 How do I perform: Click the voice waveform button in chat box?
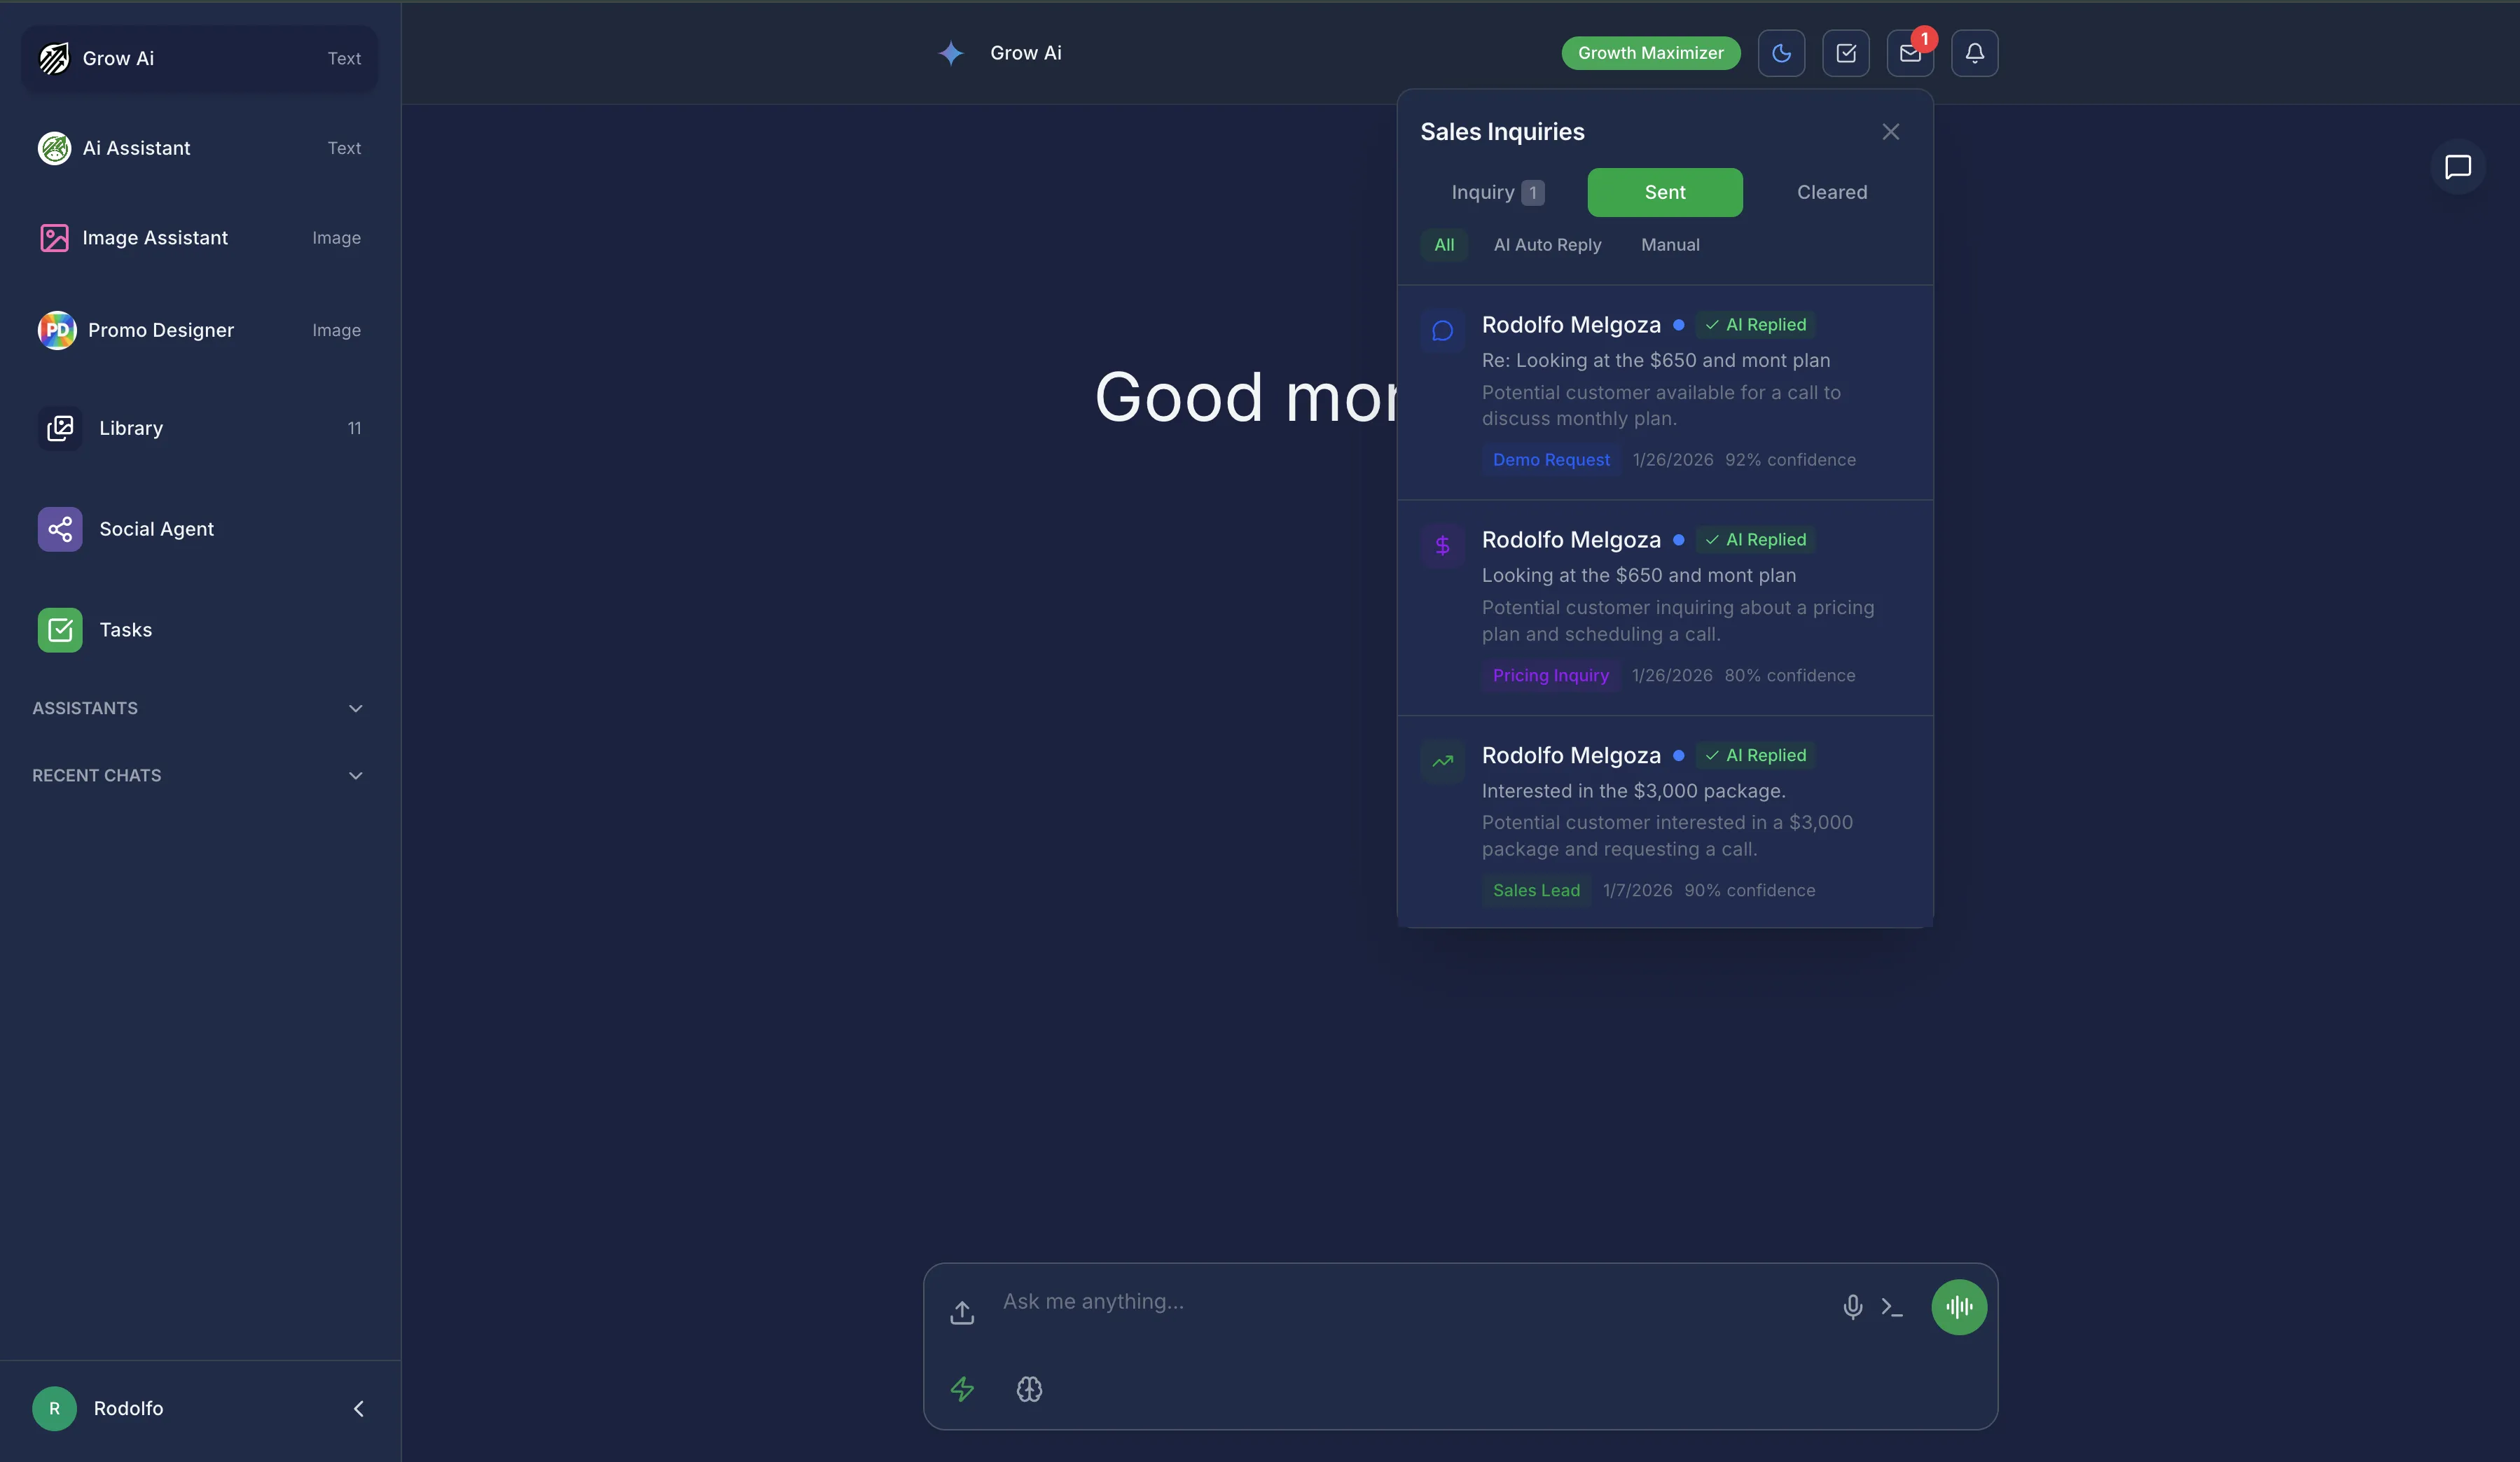pos(1958,1306)
